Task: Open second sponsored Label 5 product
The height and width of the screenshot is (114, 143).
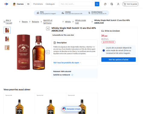Action: tap(51, 103)
